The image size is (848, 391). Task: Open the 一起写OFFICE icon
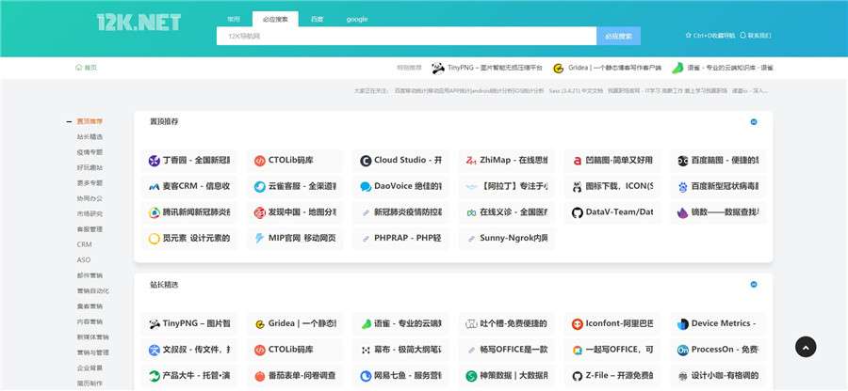click(577, 350)
